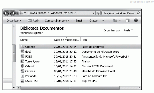
Task: Click horizontal scrollbar left arrow
Action: click(x=18, y=88)
